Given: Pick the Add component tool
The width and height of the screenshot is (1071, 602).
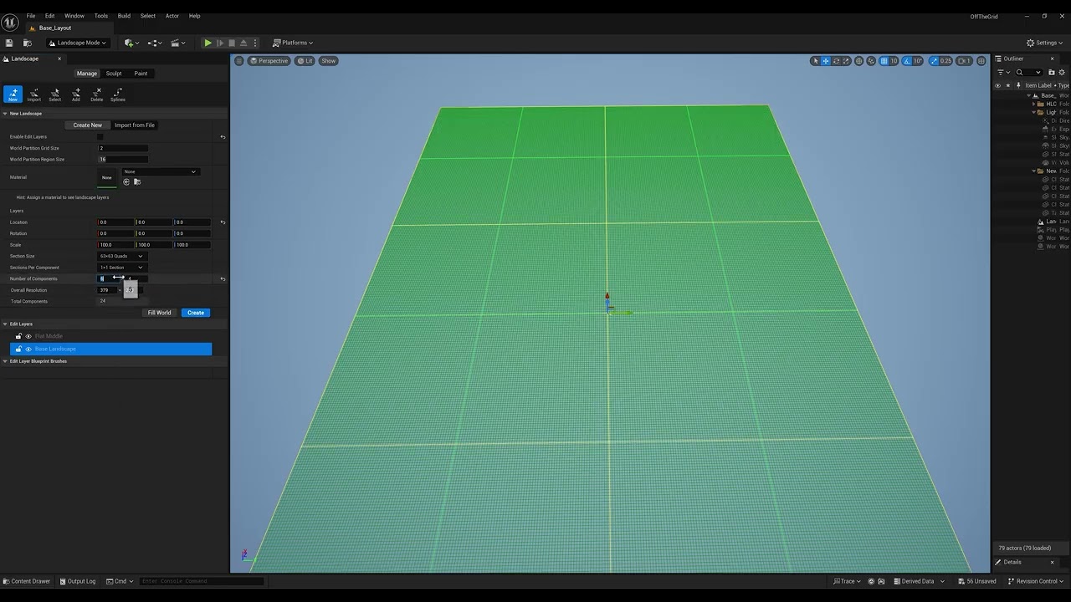Looking at the screenshot, I should [x=75, y=94].
